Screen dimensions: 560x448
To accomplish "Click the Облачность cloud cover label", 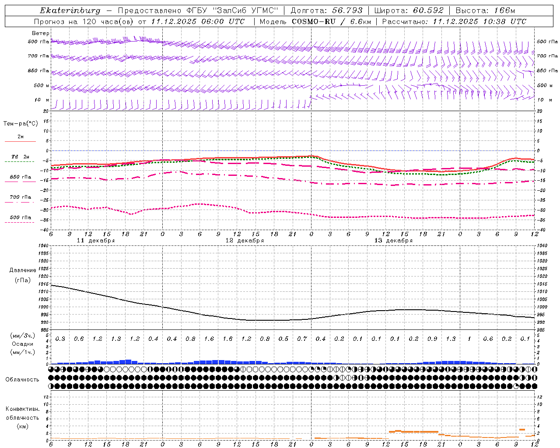I will coord(22,380).
